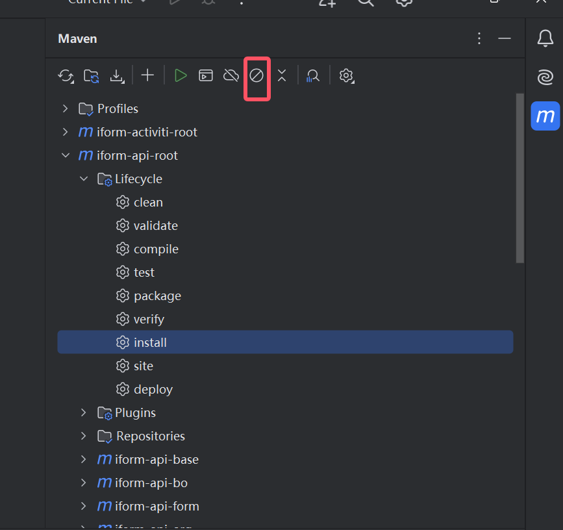Image resolution: width=563 pixels, height=530 pixels.
Task: Select the package lifecycle goal
Action: [157, 296]
